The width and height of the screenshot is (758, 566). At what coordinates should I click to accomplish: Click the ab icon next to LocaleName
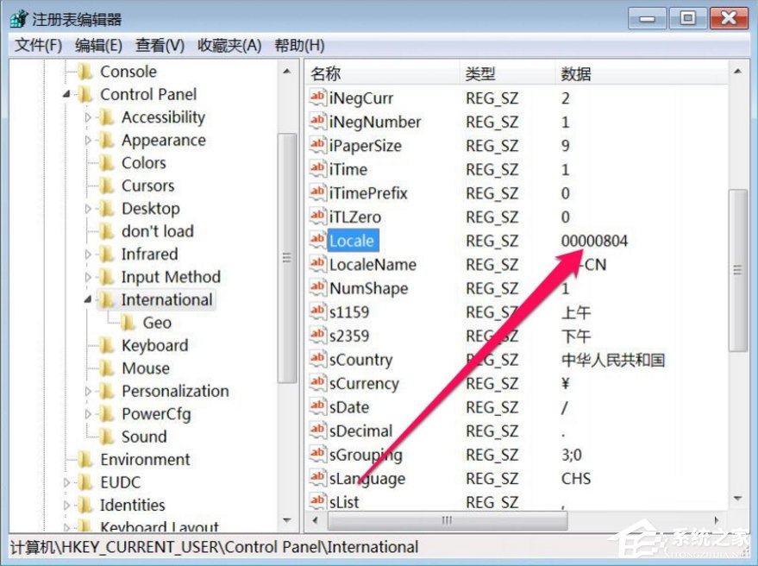tap(316, 264)
